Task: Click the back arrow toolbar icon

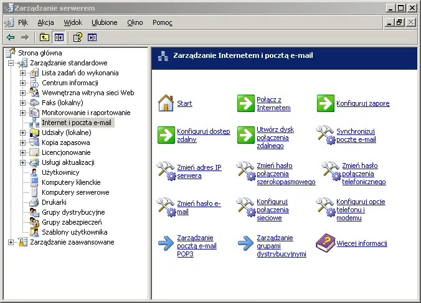Action: 11,37
